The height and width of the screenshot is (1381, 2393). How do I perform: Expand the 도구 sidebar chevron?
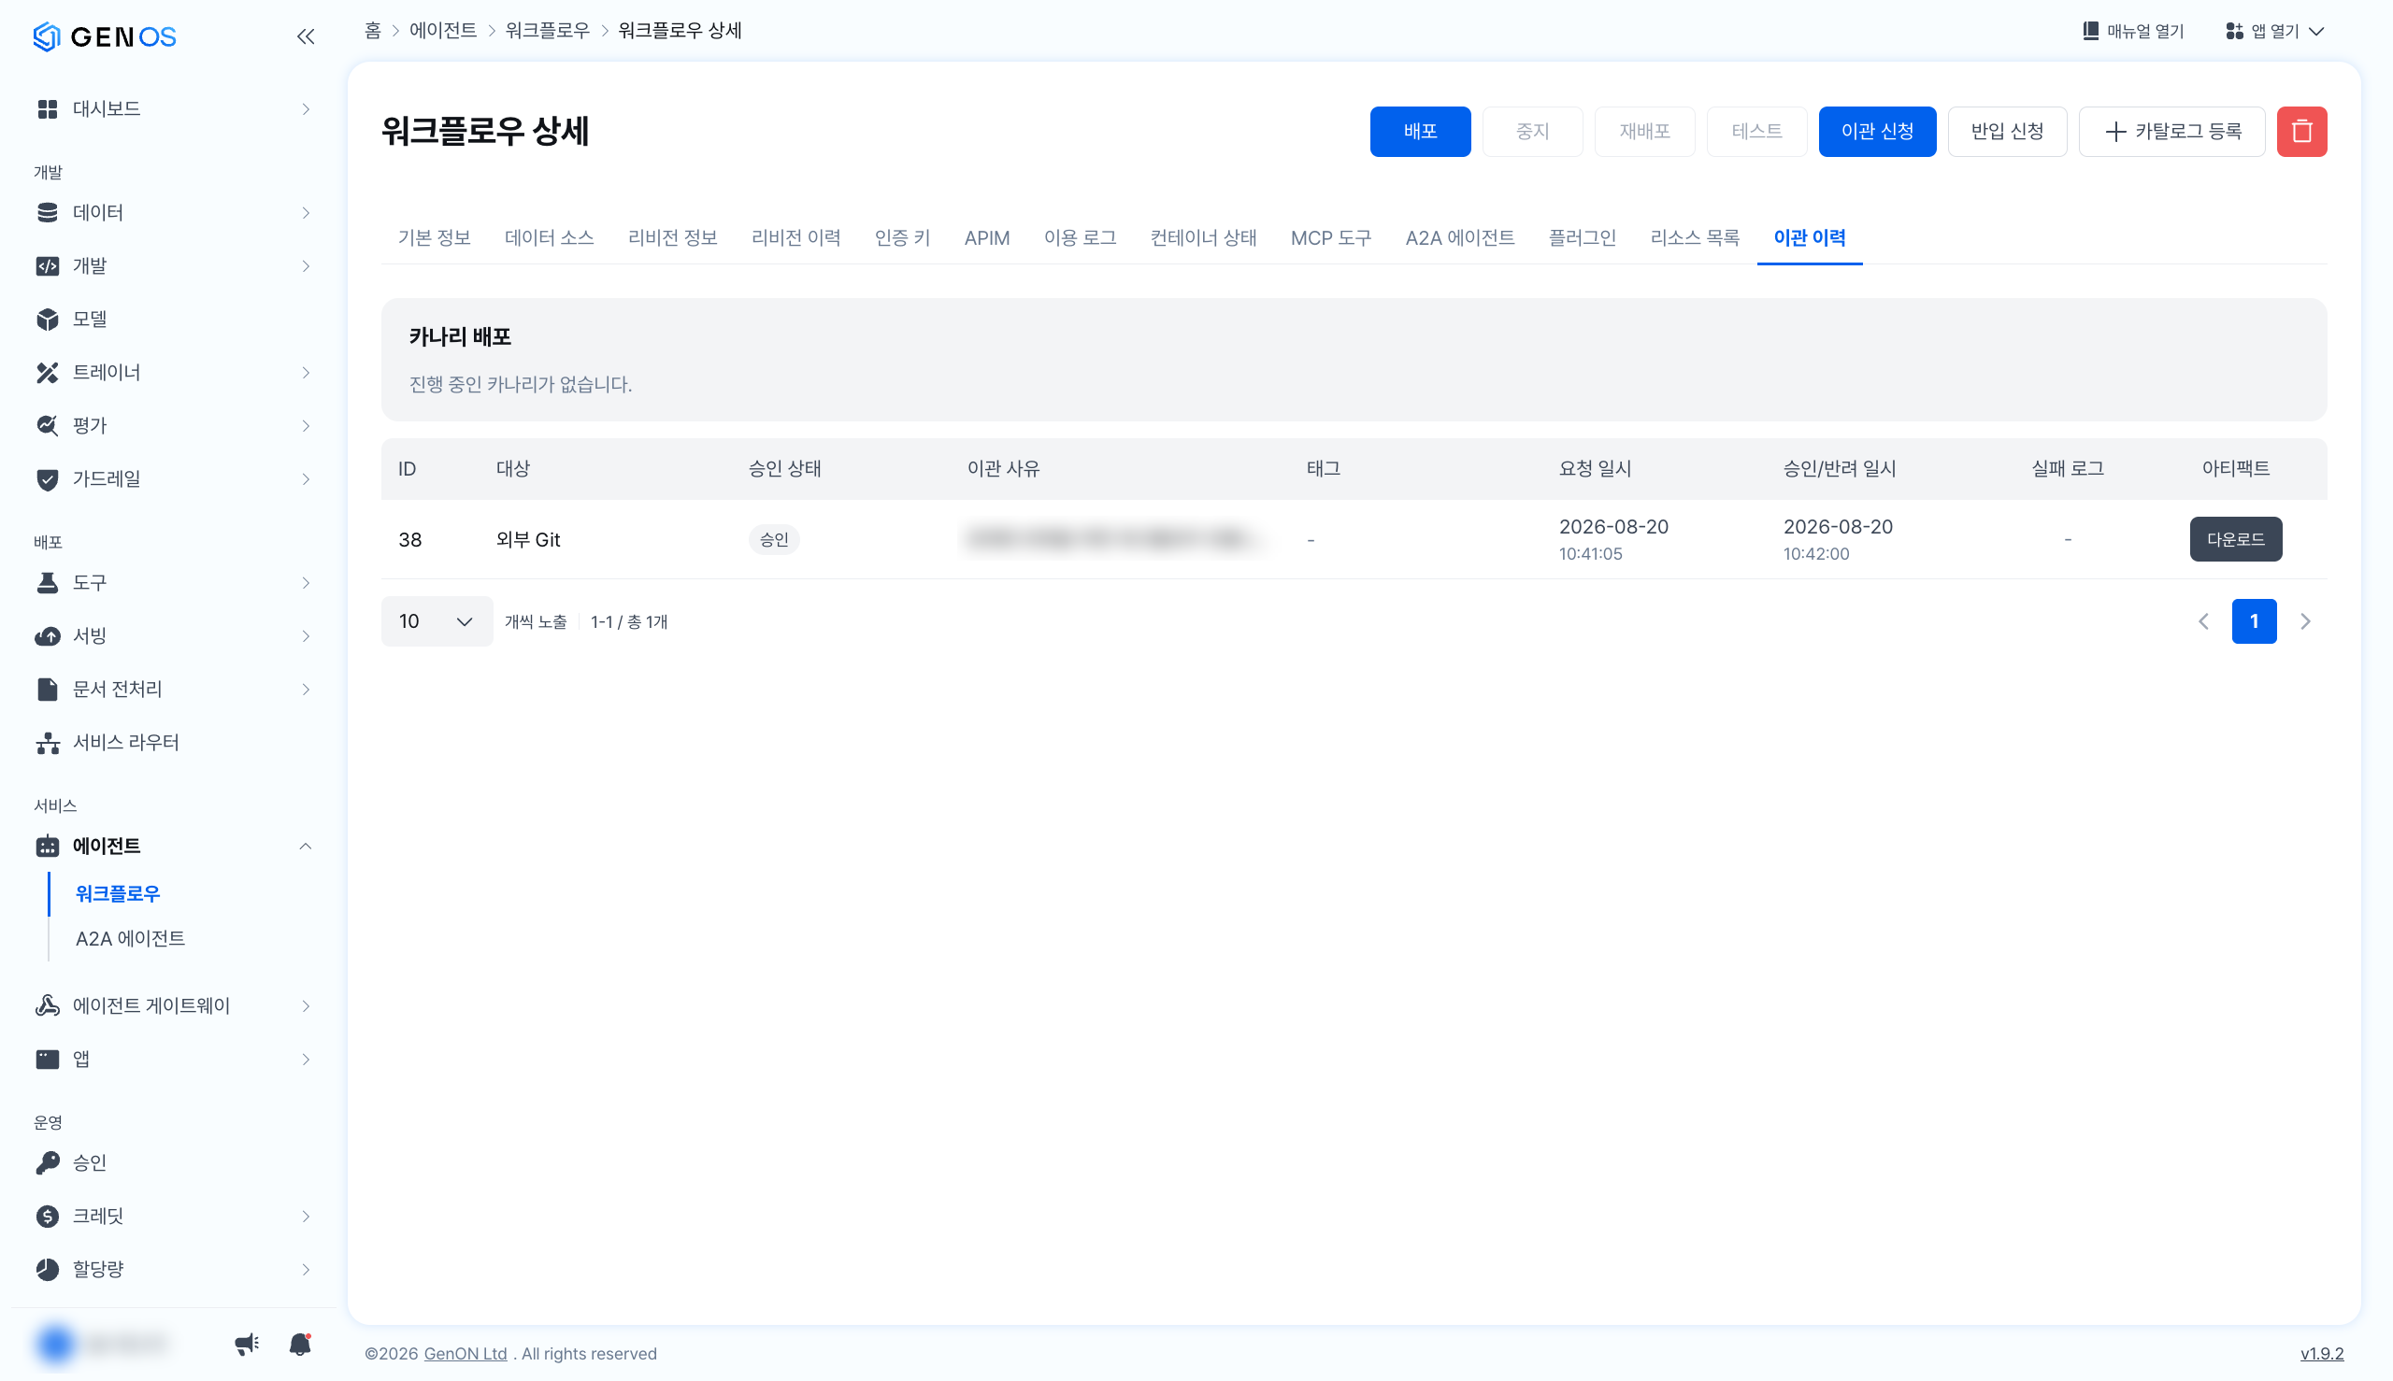[x=306, y=582]
